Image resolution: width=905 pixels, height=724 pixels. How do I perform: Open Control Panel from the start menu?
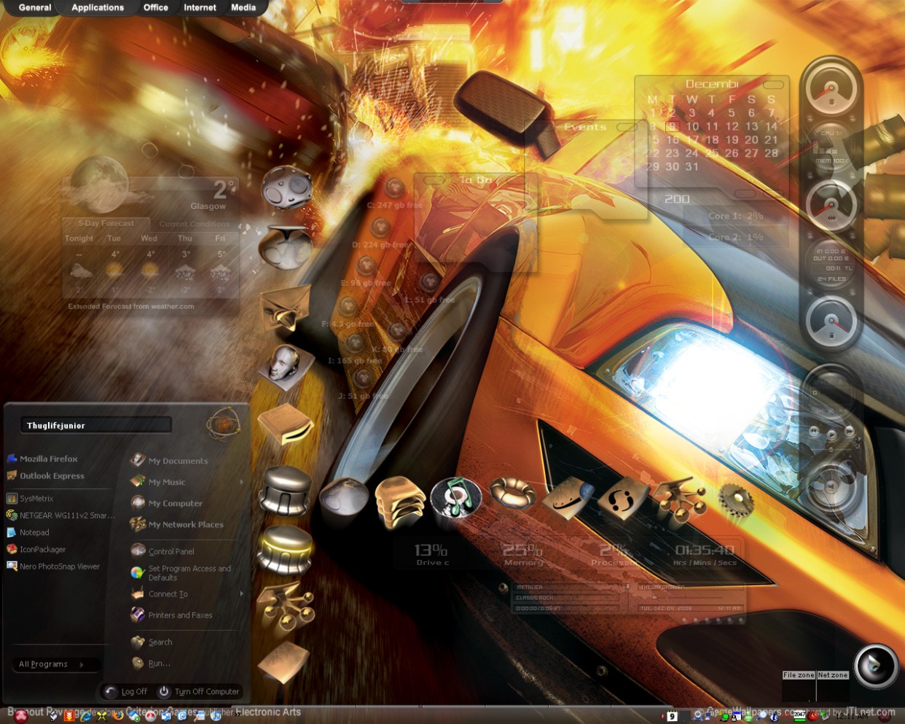click(x=162, y=550)
